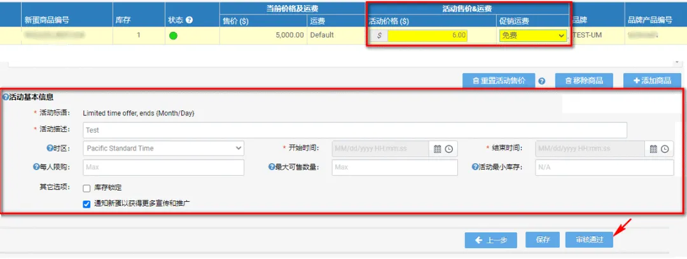Uncheck 通知新蛋以获得更多宣传和推广 option

(x=87, y=204)
